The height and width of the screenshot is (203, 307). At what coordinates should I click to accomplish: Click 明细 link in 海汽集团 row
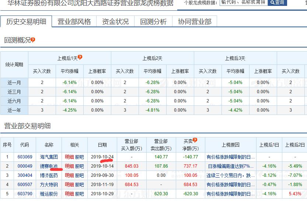click(x=69, y=157)
